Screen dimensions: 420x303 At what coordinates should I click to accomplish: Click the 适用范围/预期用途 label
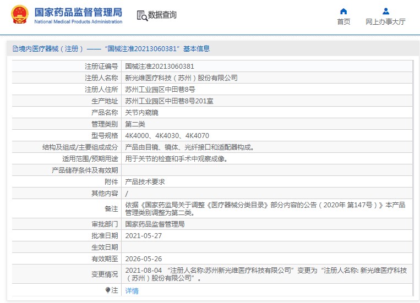click(x=90, y=158)
